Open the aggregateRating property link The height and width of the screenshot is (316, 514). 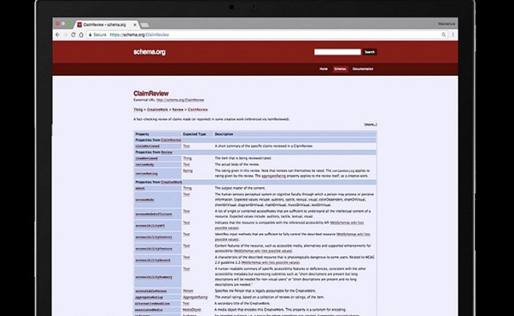(149, 298)
